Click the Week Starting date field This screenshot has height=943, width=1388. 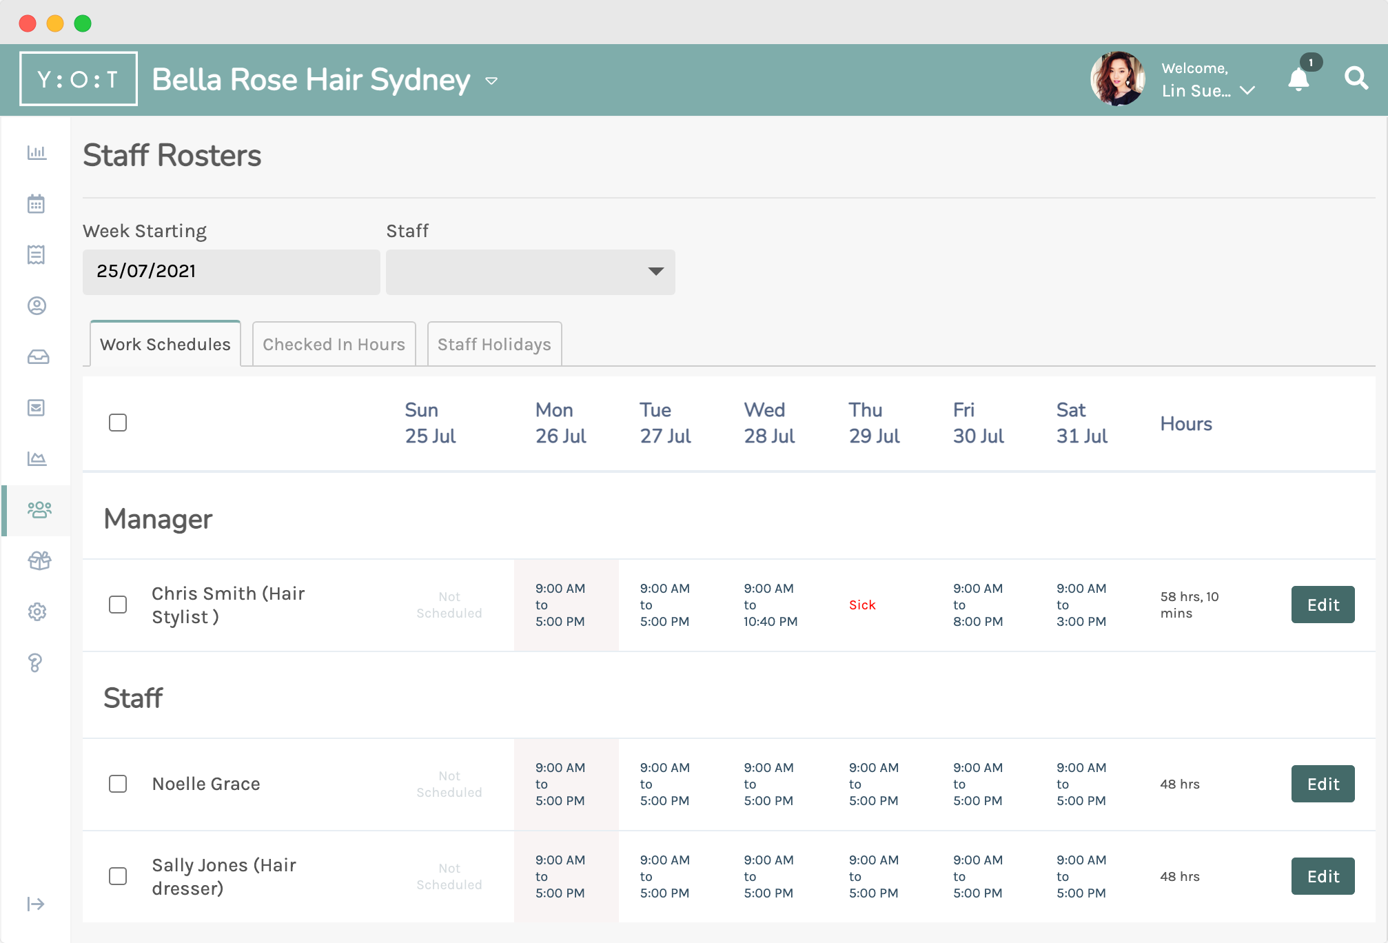click(x=232, y=272)
